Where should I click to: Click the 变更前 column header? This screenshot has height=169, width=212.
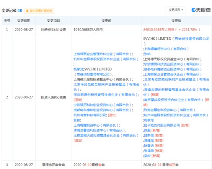pos(106,21)
